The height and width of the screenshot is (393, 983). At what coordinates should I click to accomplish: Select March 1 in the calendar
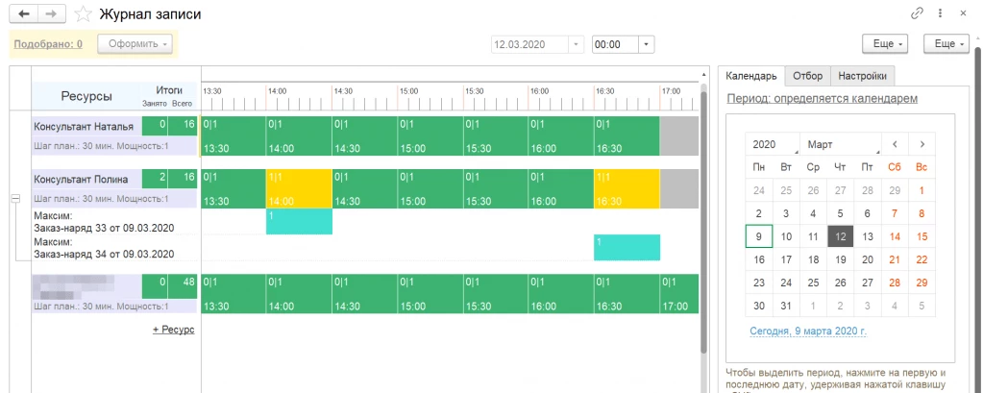[922, 190]
